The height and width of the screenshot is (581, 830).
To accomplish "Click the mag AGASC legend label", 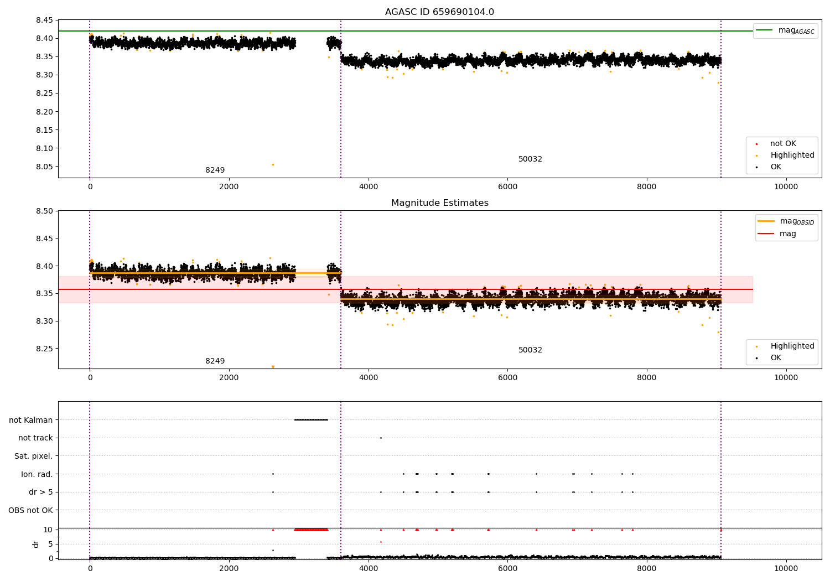I will [796, 30].
